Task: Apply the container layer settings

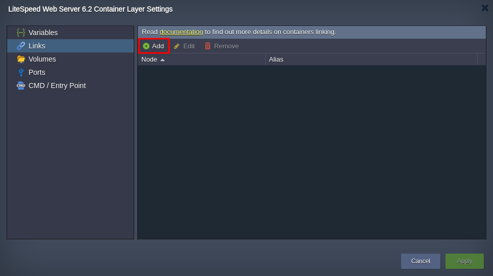Action: (x=464, y=261)
